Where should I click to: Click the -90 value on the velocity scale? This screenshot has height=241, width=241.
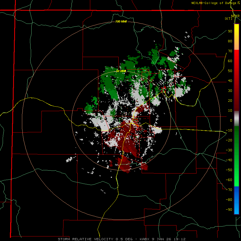[x=229, y=210]
